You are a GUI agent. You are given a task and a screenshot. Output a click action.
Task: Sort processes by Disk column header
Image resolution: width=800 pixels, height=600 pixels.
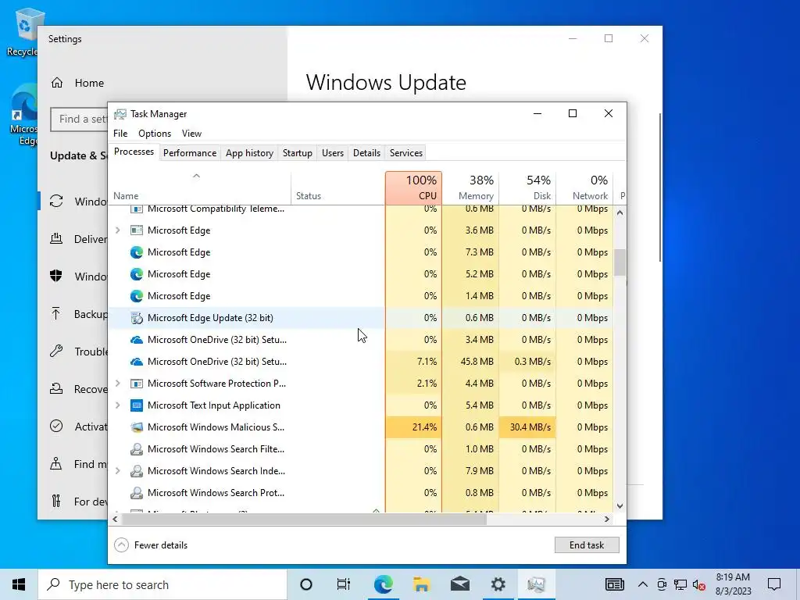point(527,187)
